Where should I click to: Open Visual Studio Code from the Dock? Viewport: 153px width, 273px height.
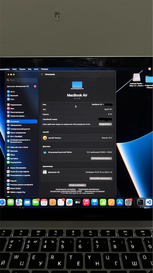click(149, 202)
